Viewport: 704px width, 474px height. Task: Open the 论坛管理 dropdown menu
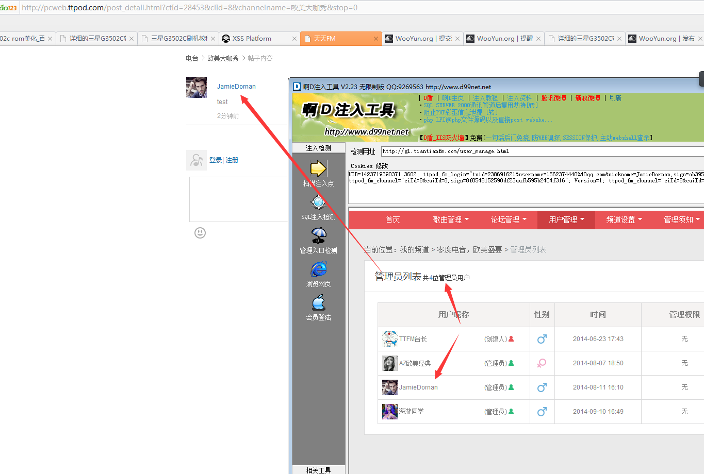coord(509,220)
